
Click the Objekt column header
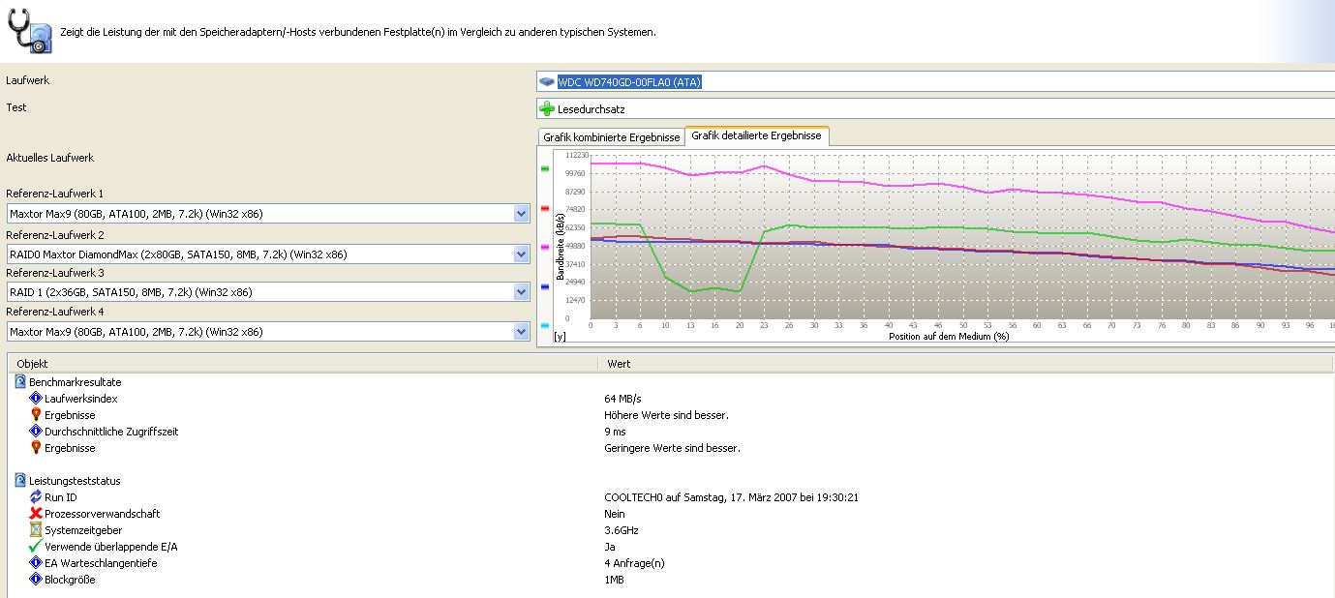[x=33, y=364]
